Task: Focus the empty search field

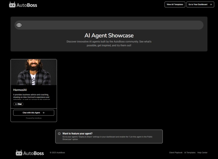Action: point(109,25)
